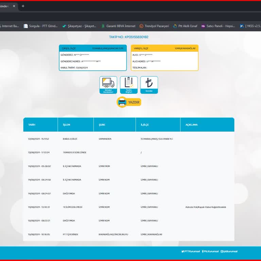Click the ÇIKIŞ İL / İLÇE card header
The image size is (261, 261).
click(93, 48)
